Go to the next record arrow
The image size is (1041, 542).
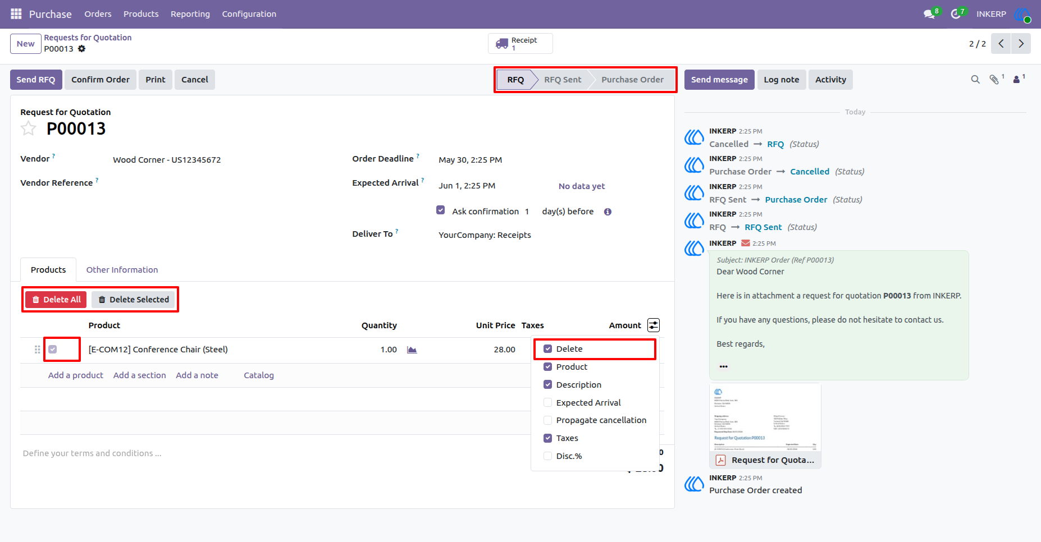[x=1021, y=44]
